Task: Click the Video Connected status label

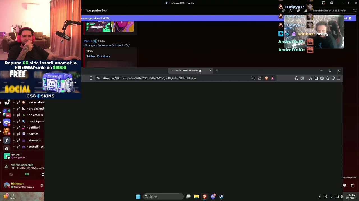Action: click(22, 165)
